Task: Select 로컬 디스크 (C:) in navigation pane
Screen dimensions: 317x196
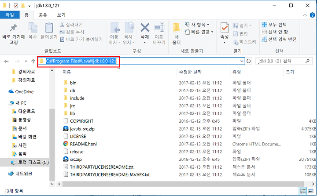Action: pyautogui.click(x=25, y=162)
